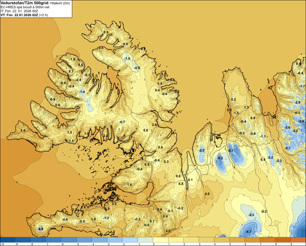The image size is (306, 246).
Task: Click the temperature value "3.3" on the northeast coast
Action: (x=172, y=80)
